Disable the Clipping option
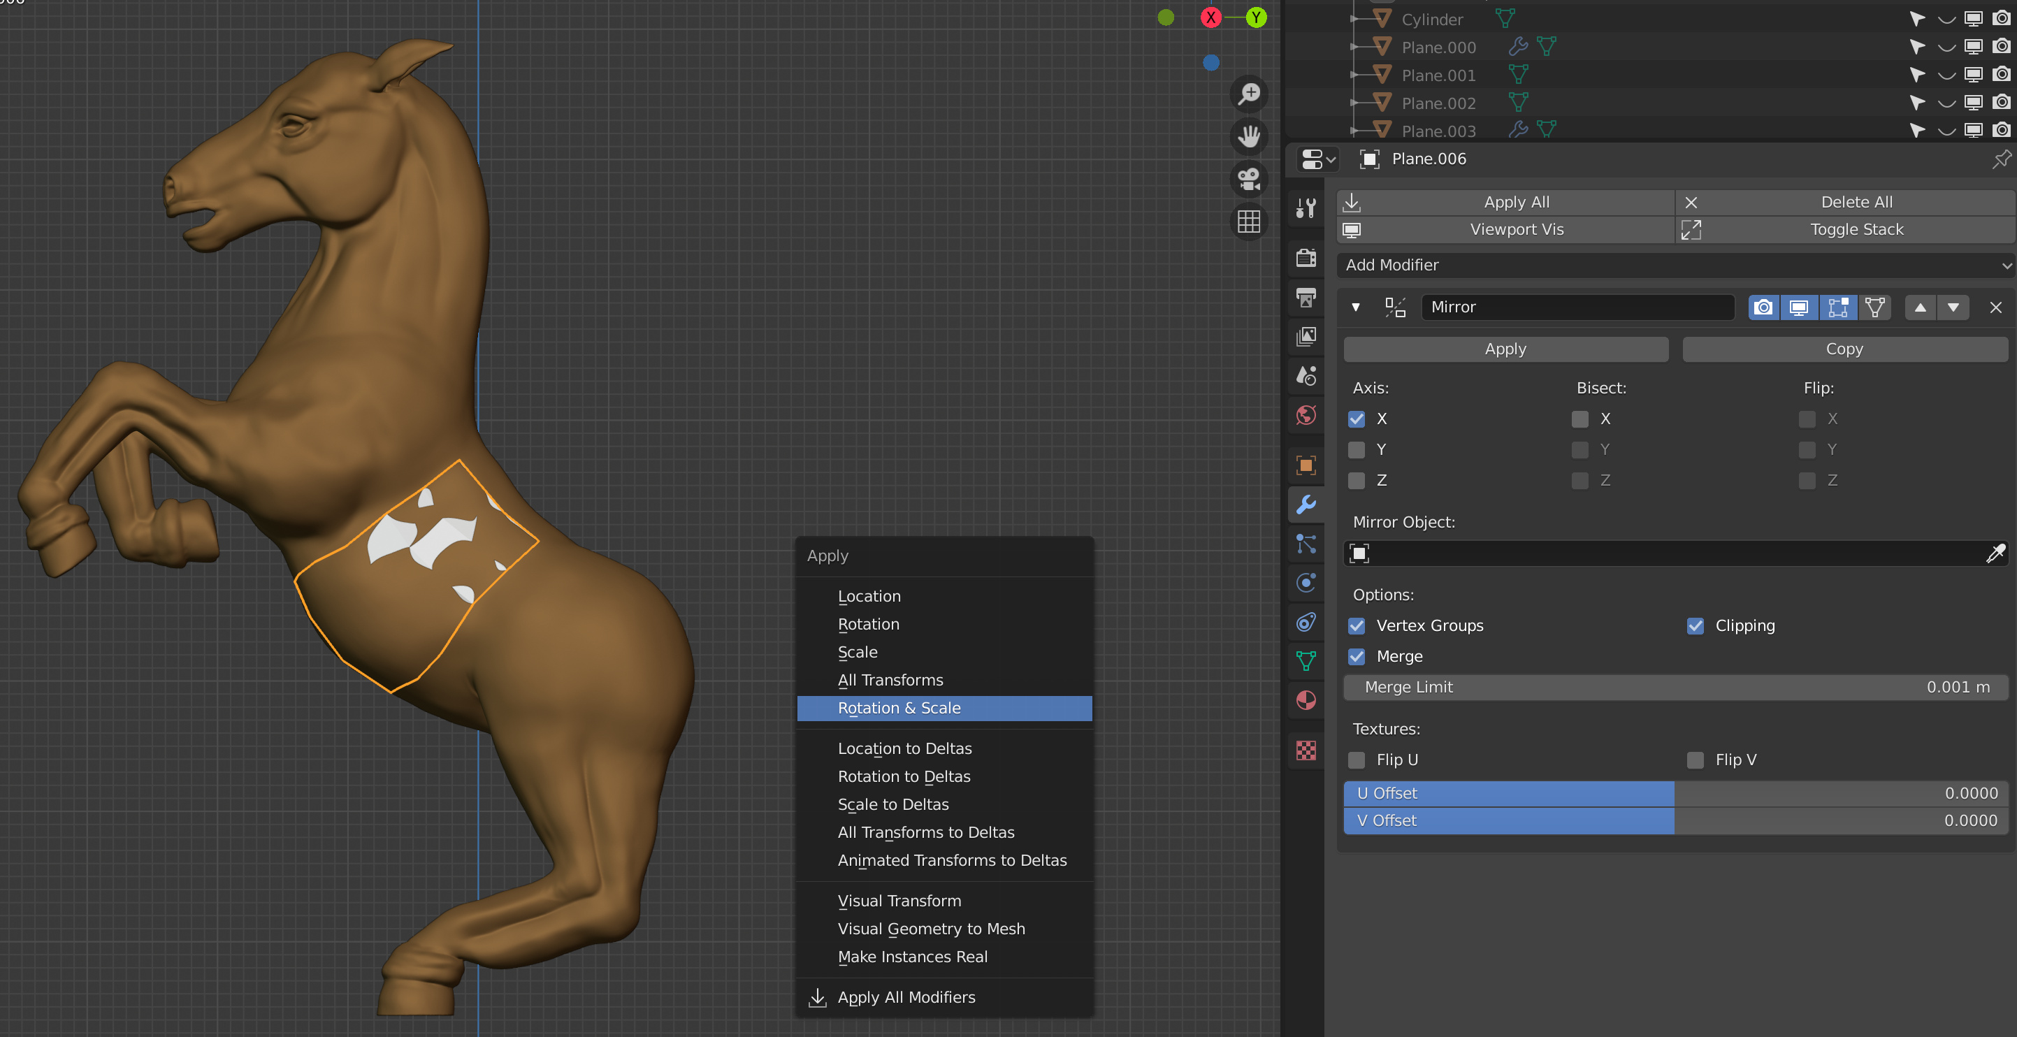 pyautogui.click(x=1696, y=626)
